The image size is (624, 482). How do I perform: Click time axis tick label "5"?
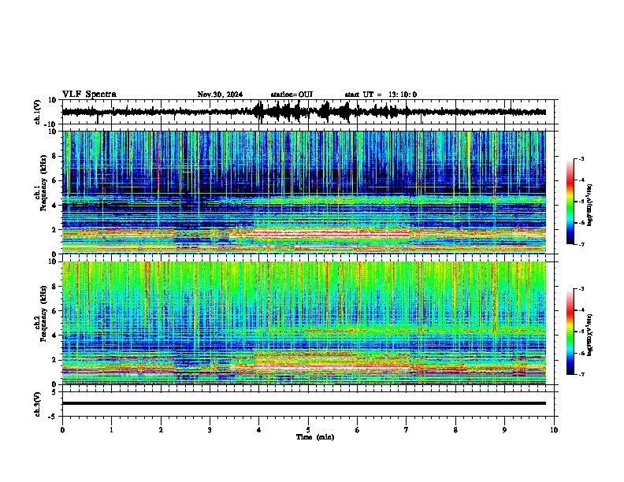click(x=308, y=430)
